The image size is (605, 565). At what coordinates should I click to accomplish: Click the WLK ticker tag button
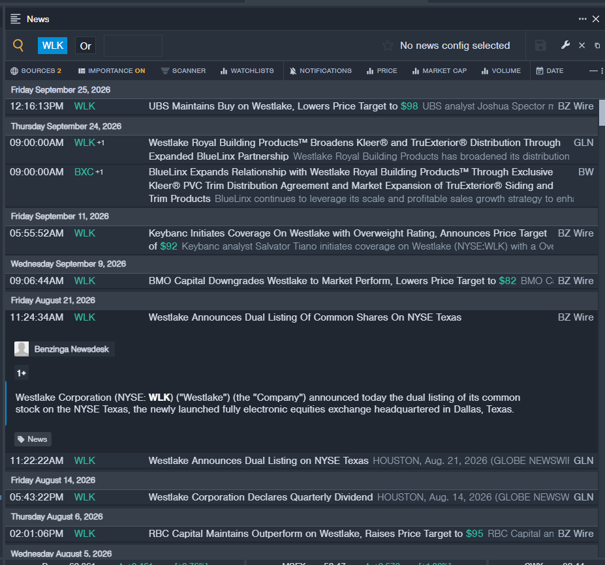coord(52,46)
